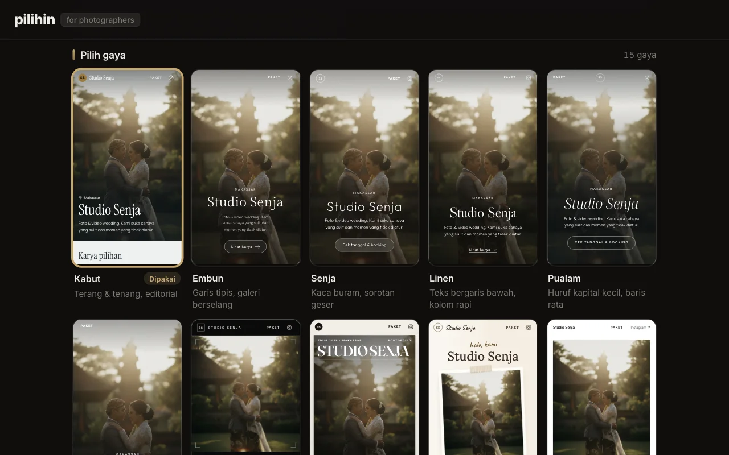Click the Instagram icon in Kabut preview
The width and height of the screenshot is (729, 455).
[171, 78]
